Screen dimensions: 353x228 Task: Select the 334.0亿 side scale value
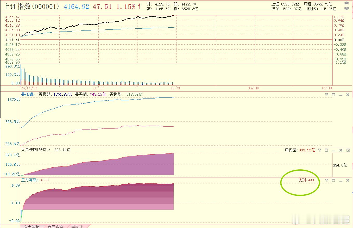pyautogui.click(x=340, y=165)
